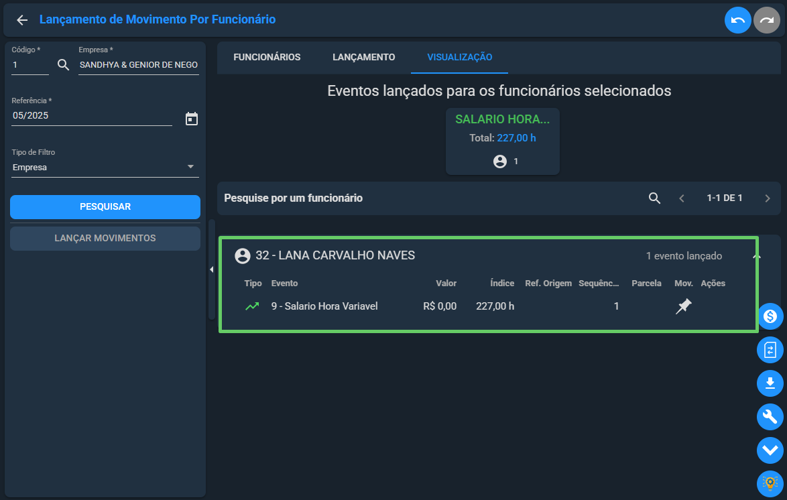Image resolution: width=787 pixels, height=500 pixels.
Task: Click the page title 'Lançamento de Movimento Por Funcionário'
Action: [x=157, y=19]
